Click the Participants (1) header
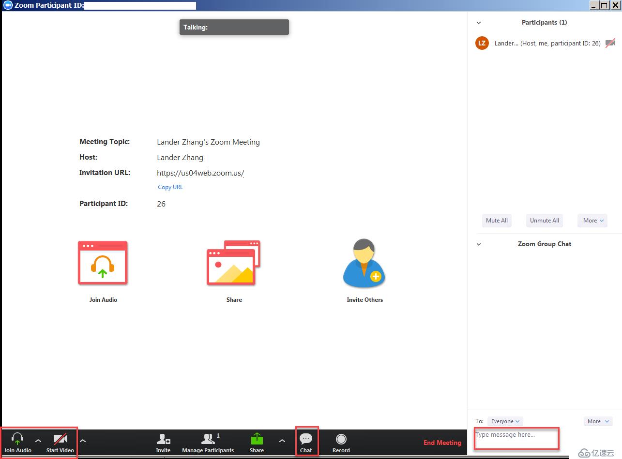The width and height of the screenshot is (622, 459). [544, 23]
